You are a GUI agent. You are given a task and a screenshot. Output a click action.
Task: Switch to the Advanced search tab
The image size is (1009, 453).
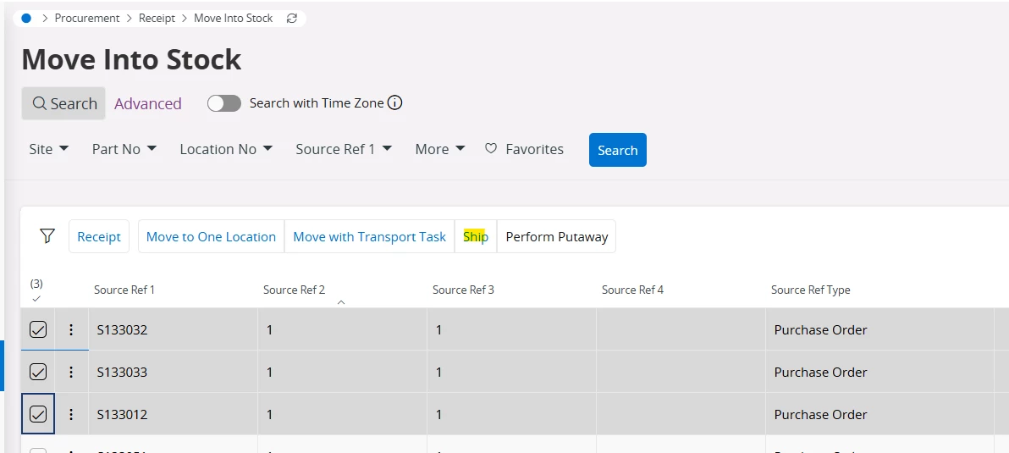click(148, 103)
